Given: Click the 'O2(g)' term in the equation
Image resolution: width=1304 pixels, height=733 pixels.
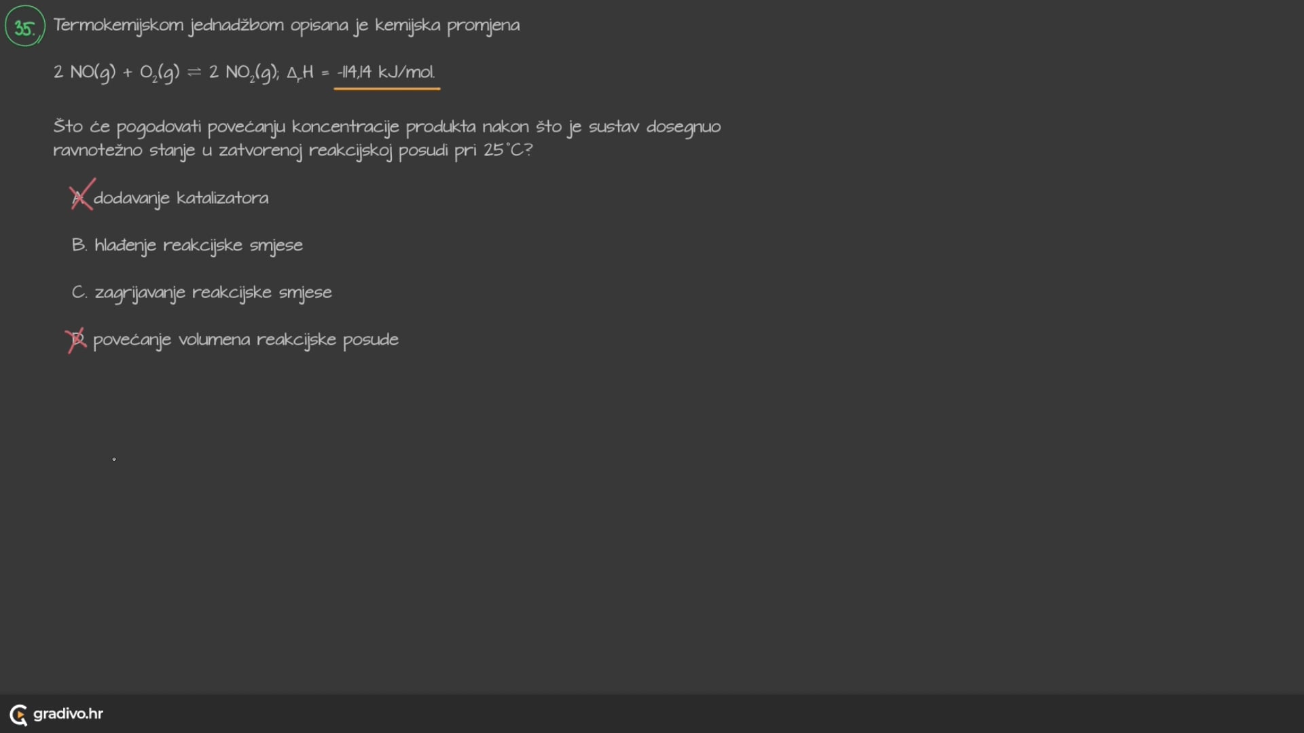Looking at the screenshot, I should [x=160, y=73].
